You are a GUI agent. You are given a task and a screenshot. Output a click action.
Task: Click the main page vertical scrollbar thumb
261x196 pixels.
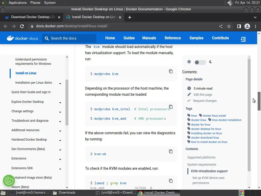tap(259, 101)
